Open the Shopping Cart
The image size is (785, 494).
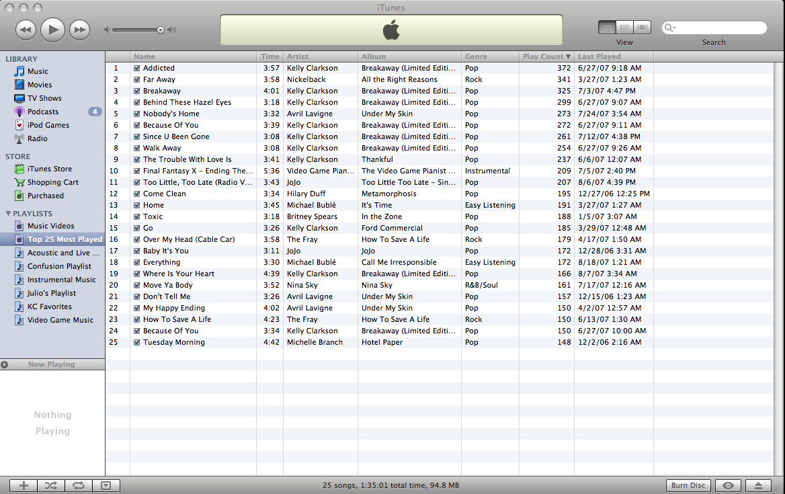pyautogui.click(x=52, y=182)
